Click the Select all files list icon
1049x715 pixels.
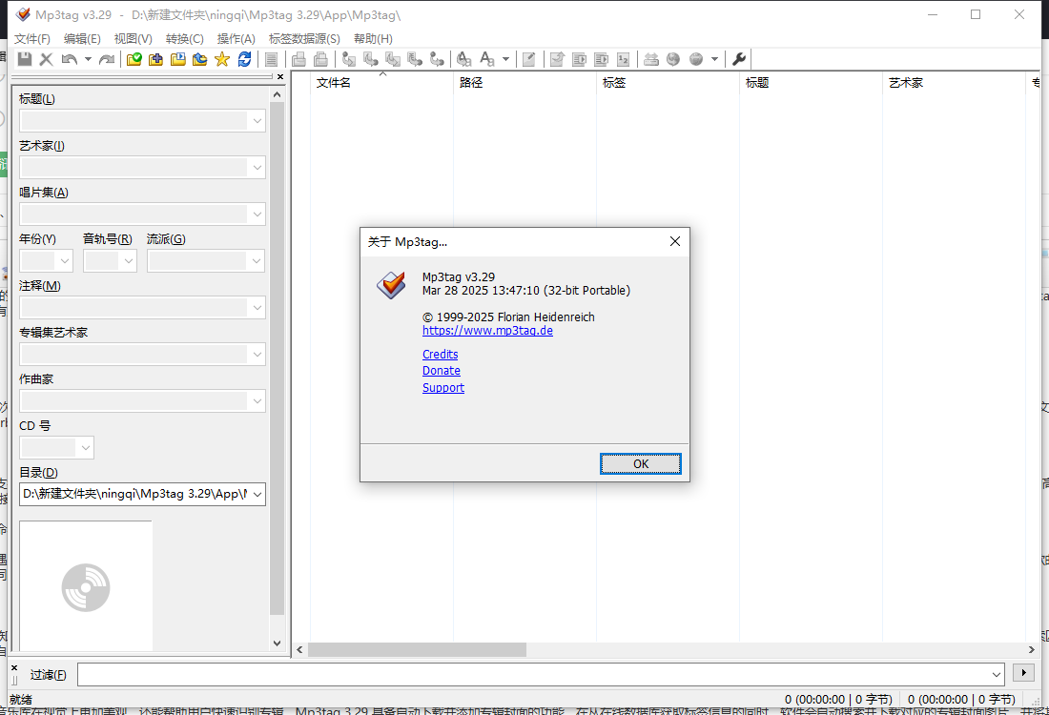click(271, 59)
